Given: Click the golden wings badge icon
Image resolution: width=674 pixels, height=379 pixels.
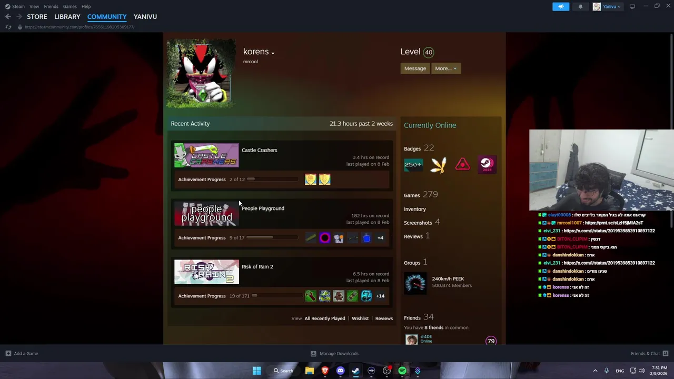Looking at the screenshot, I should click(438, 165).
